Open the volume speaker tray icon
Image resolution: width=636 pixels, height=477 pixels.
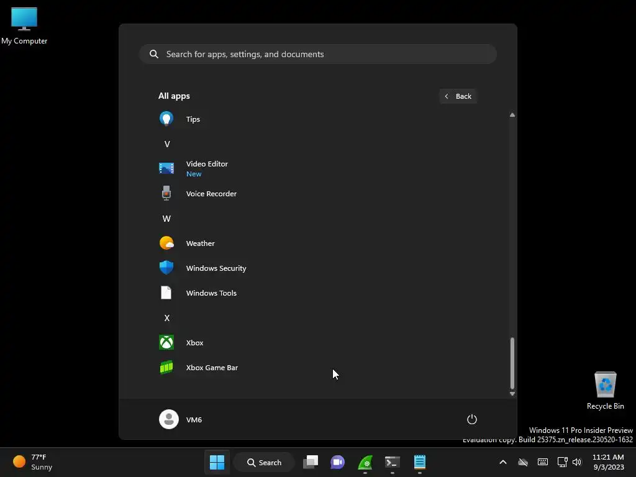click(577, 462)
